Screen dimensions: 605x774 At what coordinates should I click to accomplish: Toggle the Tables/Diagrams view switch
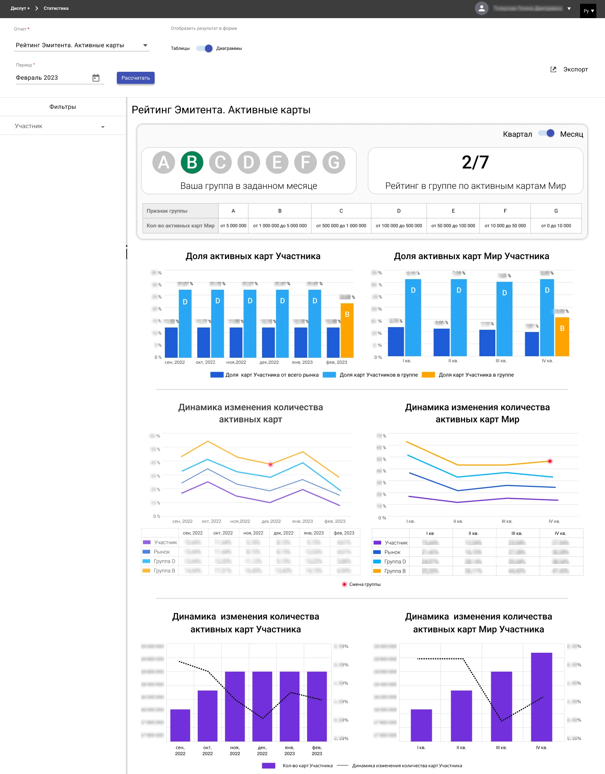coord(205,48)
